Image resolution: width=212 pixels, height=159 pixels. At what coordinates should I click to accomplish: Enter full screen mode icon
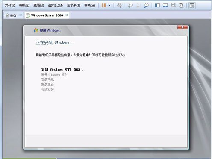coord(173,6)
